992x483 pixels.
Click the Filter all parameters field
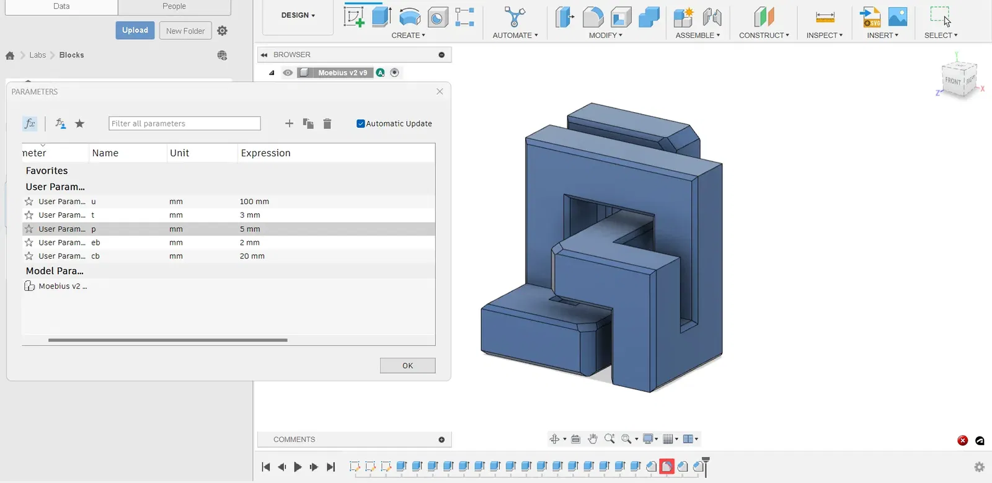click(185, 123)
